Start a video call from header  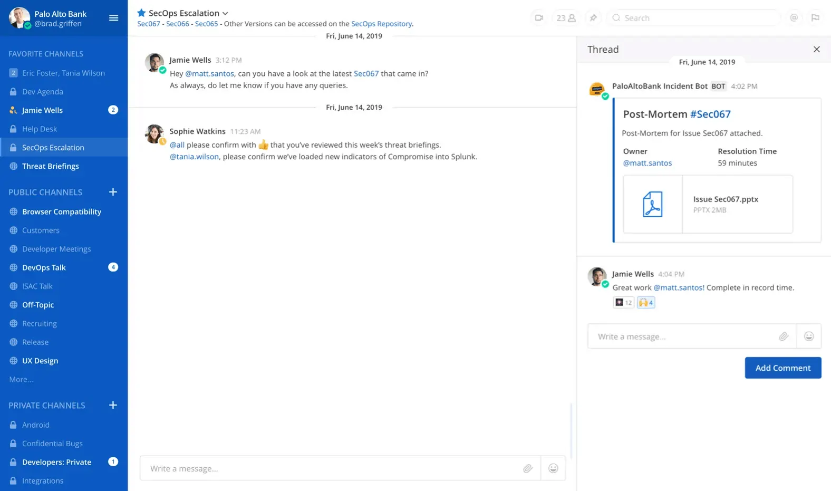pyautogui.click(x=538, y=18)
